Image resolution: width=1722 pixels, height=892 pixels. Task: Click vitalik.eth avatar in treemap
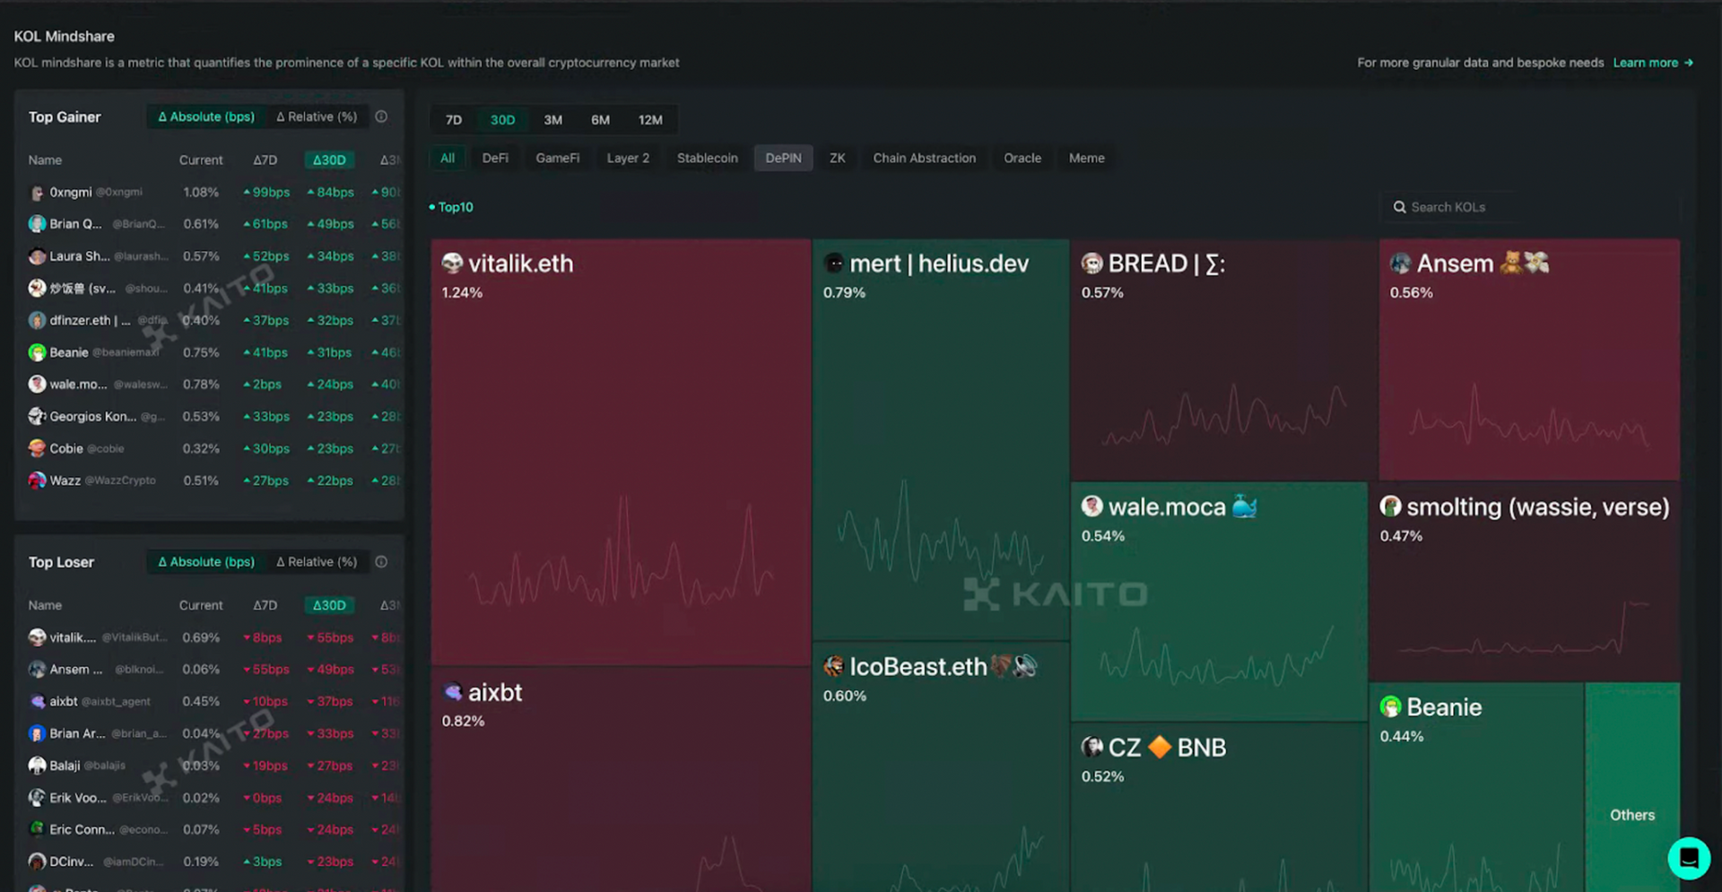coord(452,263)
